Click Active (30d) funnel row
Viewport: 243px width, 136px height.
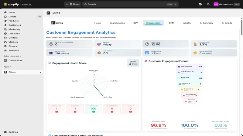point(190,78)
